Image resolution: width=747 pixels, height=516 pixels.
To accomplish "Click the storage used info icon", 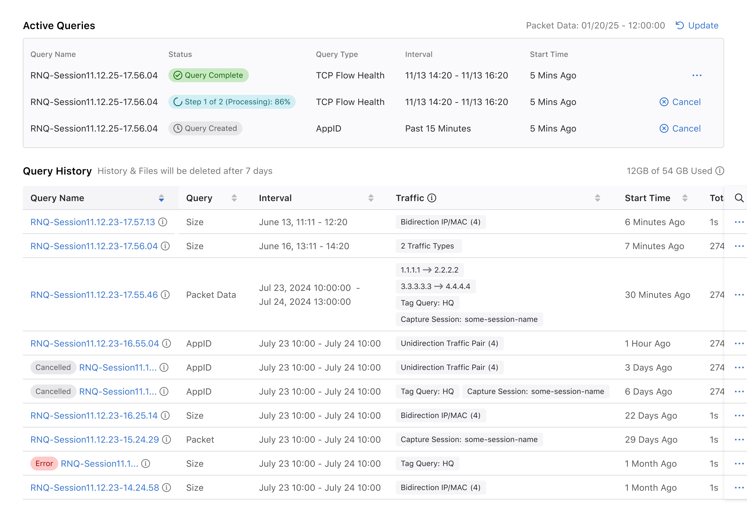I will pyautogui.click(x=719, y=171).
